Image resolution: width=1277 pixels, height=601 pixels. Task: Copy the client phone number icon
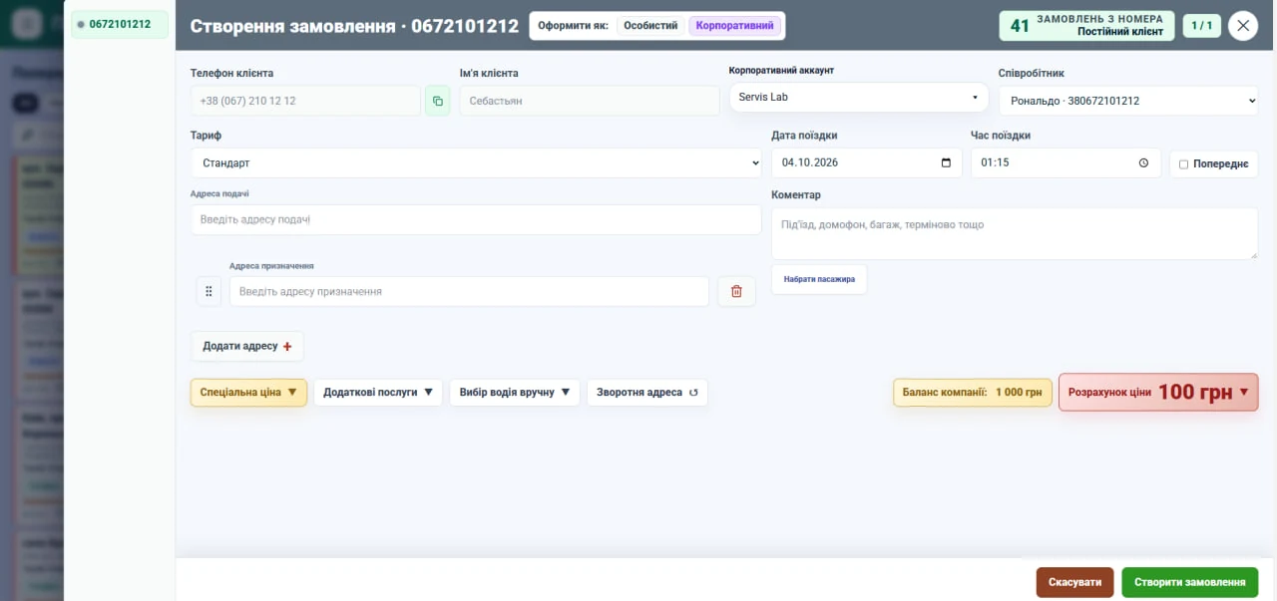pyautogui.click(x=437, y=101)
